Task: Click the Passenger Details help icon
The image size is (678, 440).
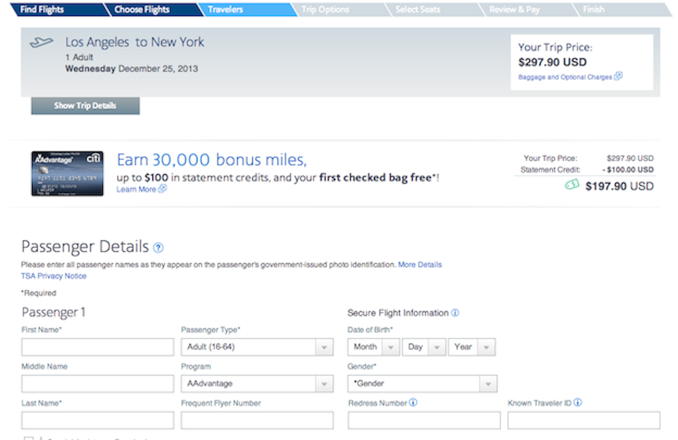Action: (x=159, y=248)
